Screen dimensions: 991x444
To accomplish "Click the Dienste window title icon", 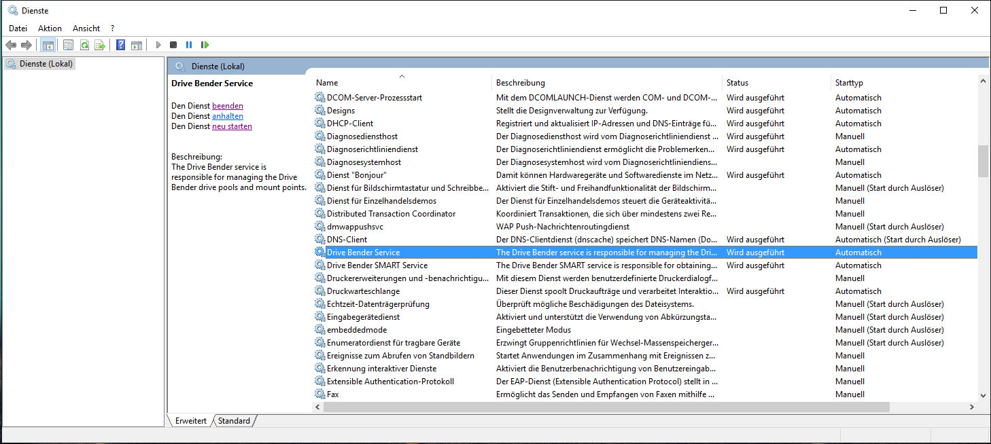I will click(12, 10).
